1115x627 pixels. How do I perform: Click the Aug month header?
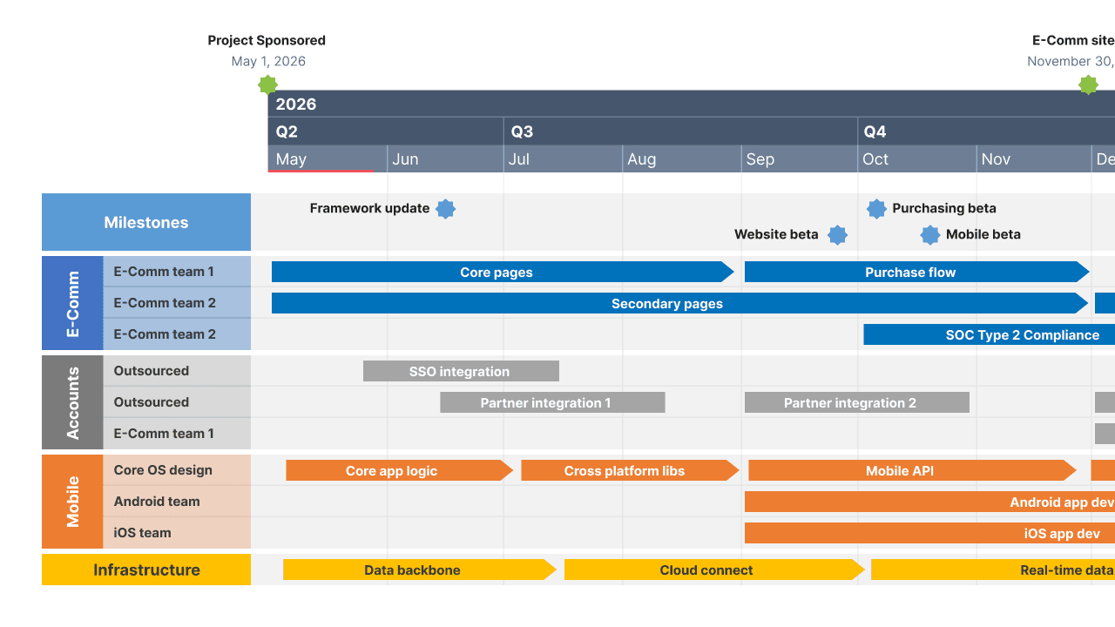tap(682, 159)
